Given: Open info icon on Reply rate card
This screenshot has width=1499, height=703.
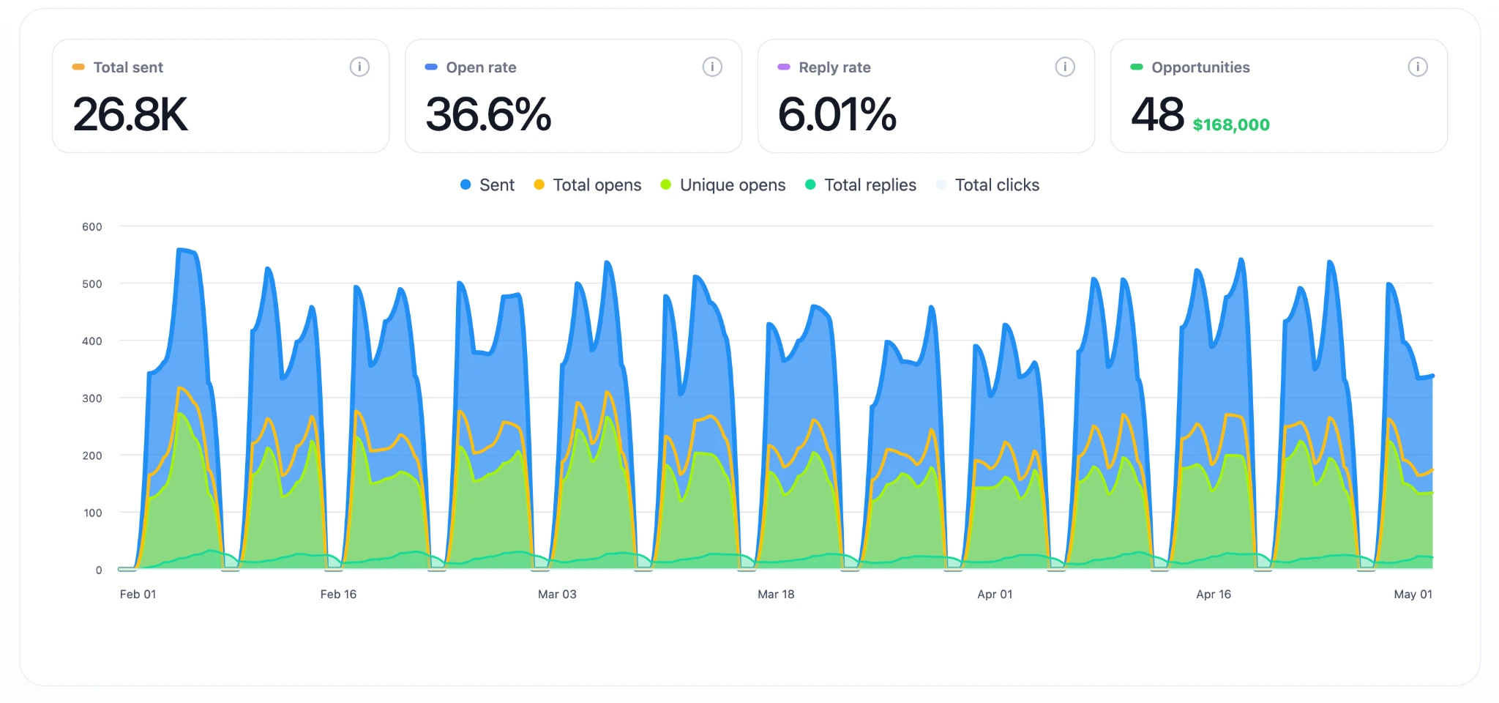Looking at the screenshot, I should click(x=1065, y=67).
